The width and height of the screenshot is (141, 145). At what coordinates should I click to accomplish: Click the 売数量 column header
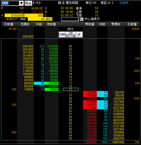52,24
